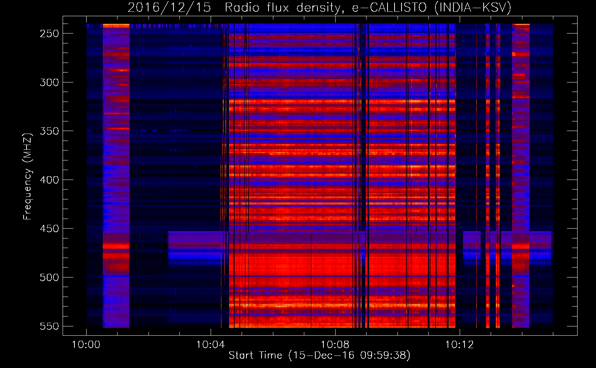The height and width of the screenshot is (368, 596).
Task: Select the 400 frequency tick label
Action: tap(49, 180)
